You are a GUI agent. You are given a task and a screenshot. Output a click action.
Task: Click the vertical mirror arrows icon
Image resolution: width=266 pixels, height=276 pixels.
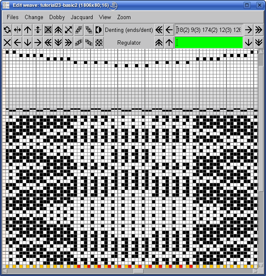coord(38,30)
